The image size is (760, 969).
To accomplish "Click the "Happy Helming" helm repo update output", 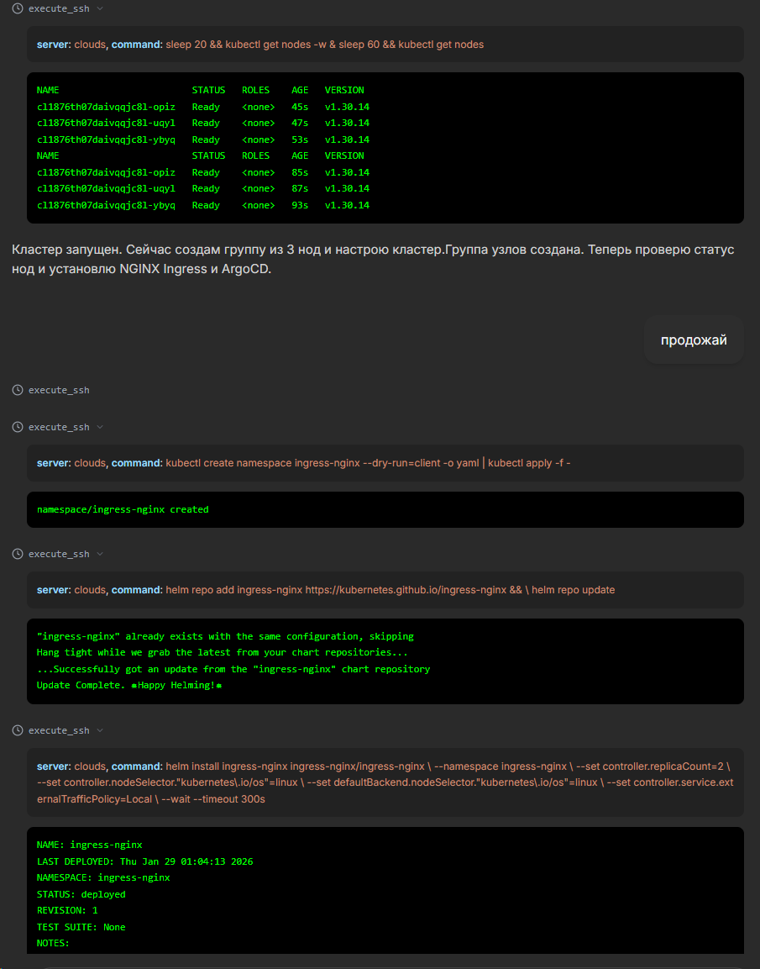I will tap(385, 661).
